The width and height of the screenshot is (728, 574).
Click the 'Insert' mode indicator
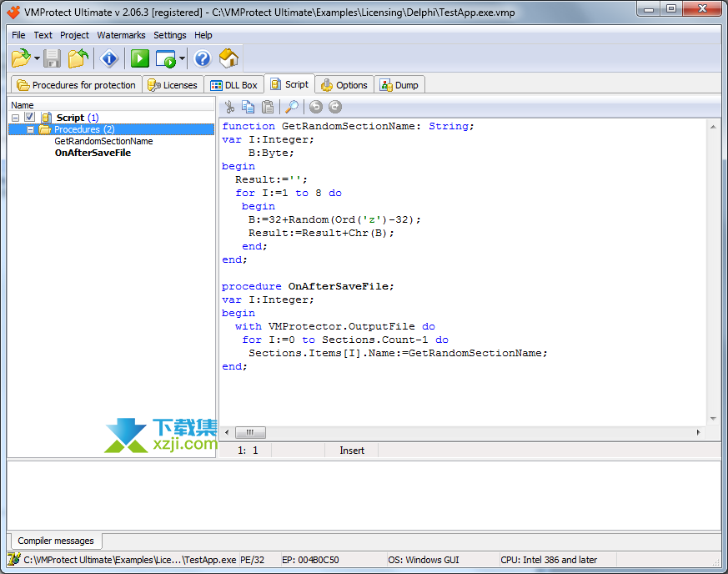[352, 451]
